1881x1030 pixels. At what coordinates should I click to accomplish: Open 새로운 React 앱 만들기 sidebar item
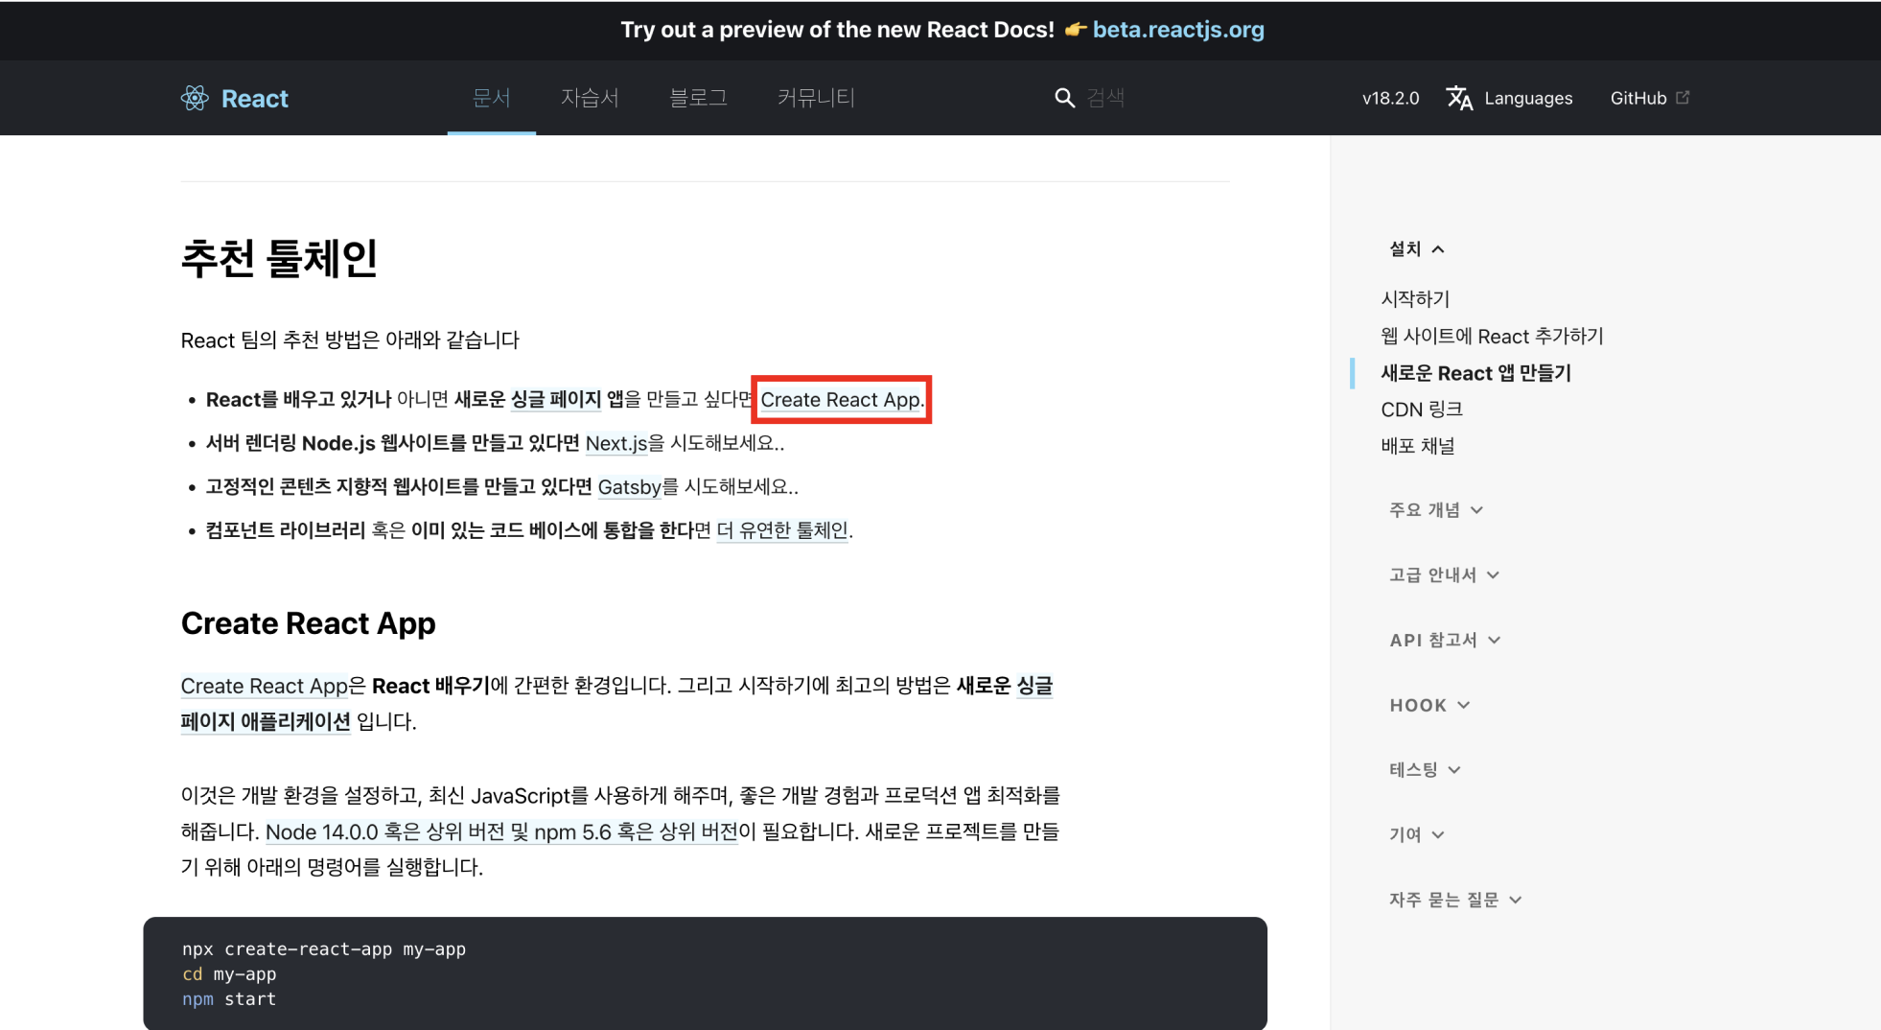pyautogui.click(x=1475, y=373)
